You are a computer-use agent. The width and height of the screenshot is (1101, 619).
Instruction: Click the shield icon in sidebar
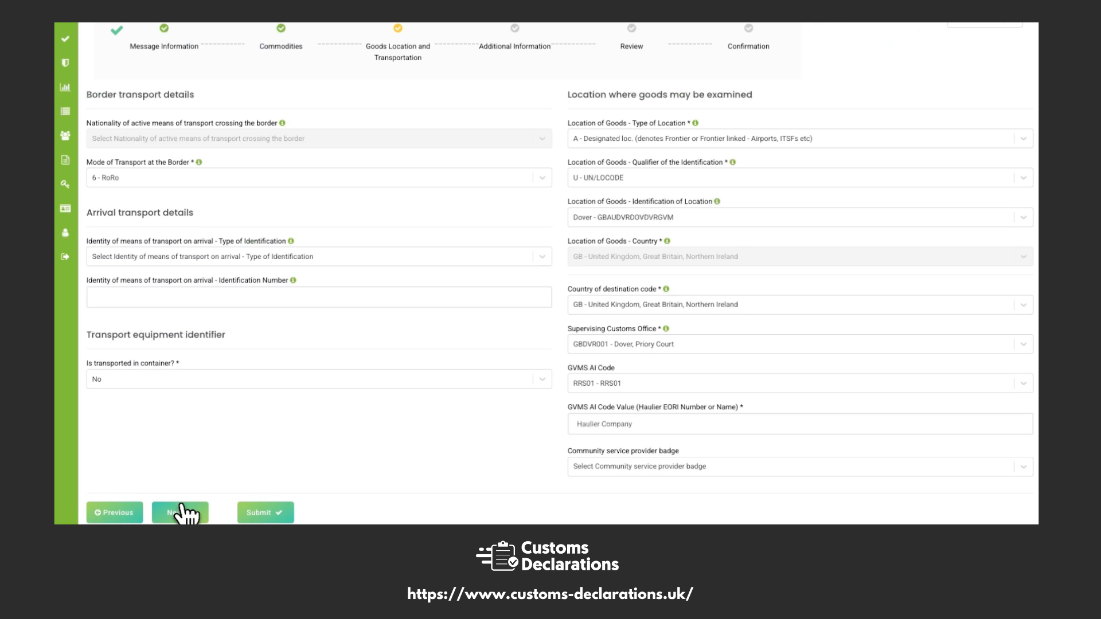pos(65,63)
